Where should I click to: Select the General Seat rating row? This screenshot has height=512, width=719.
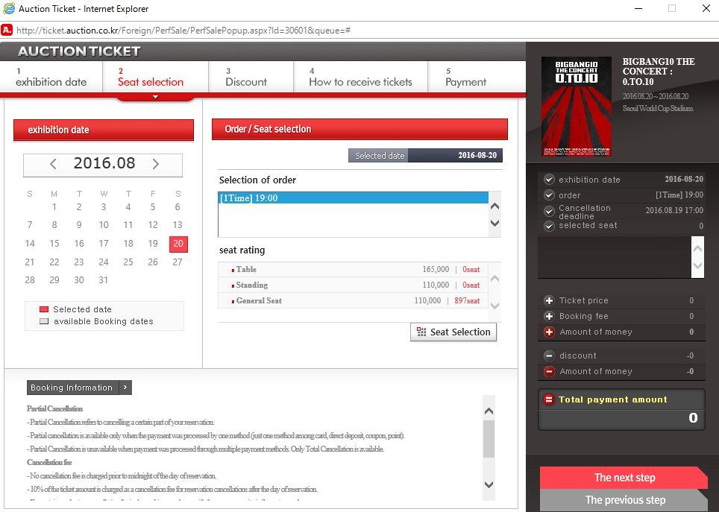pyautogui.click(x=353, y=300)
